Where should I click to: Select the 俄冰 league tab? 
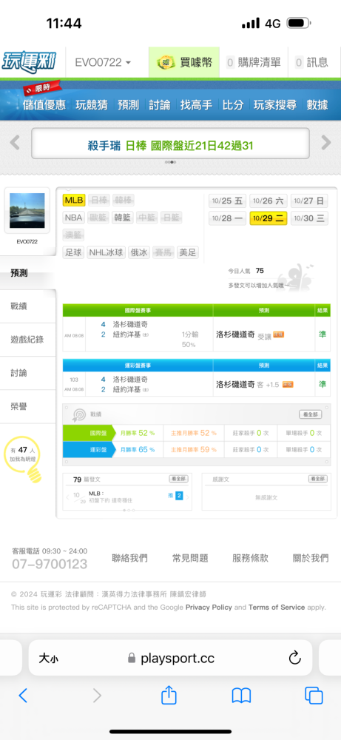point(140,252)
